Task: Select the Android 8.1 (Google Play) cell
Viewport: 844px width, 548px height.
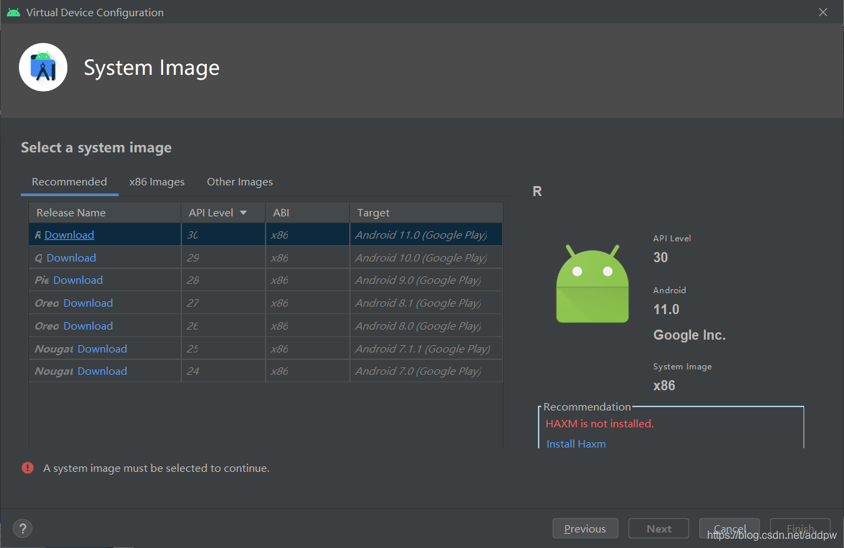Action: coord(426,303)
